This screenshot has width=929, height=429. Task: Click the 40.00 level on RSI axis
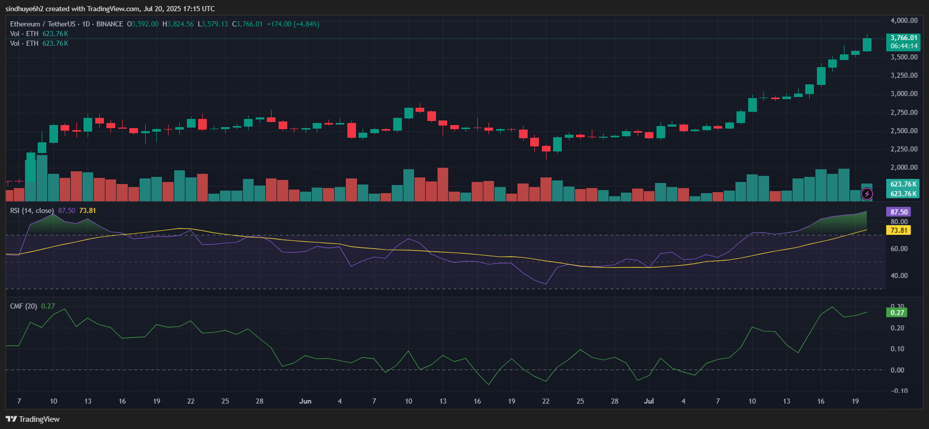(898, 275)
